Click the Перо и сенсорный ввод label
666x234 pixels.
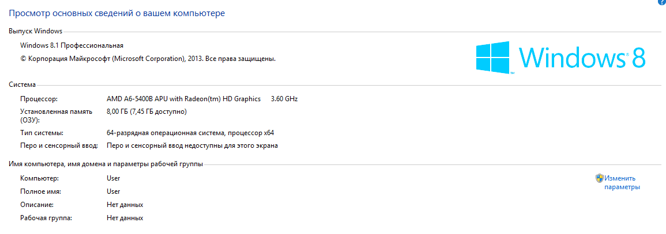(x=59, y=146)
